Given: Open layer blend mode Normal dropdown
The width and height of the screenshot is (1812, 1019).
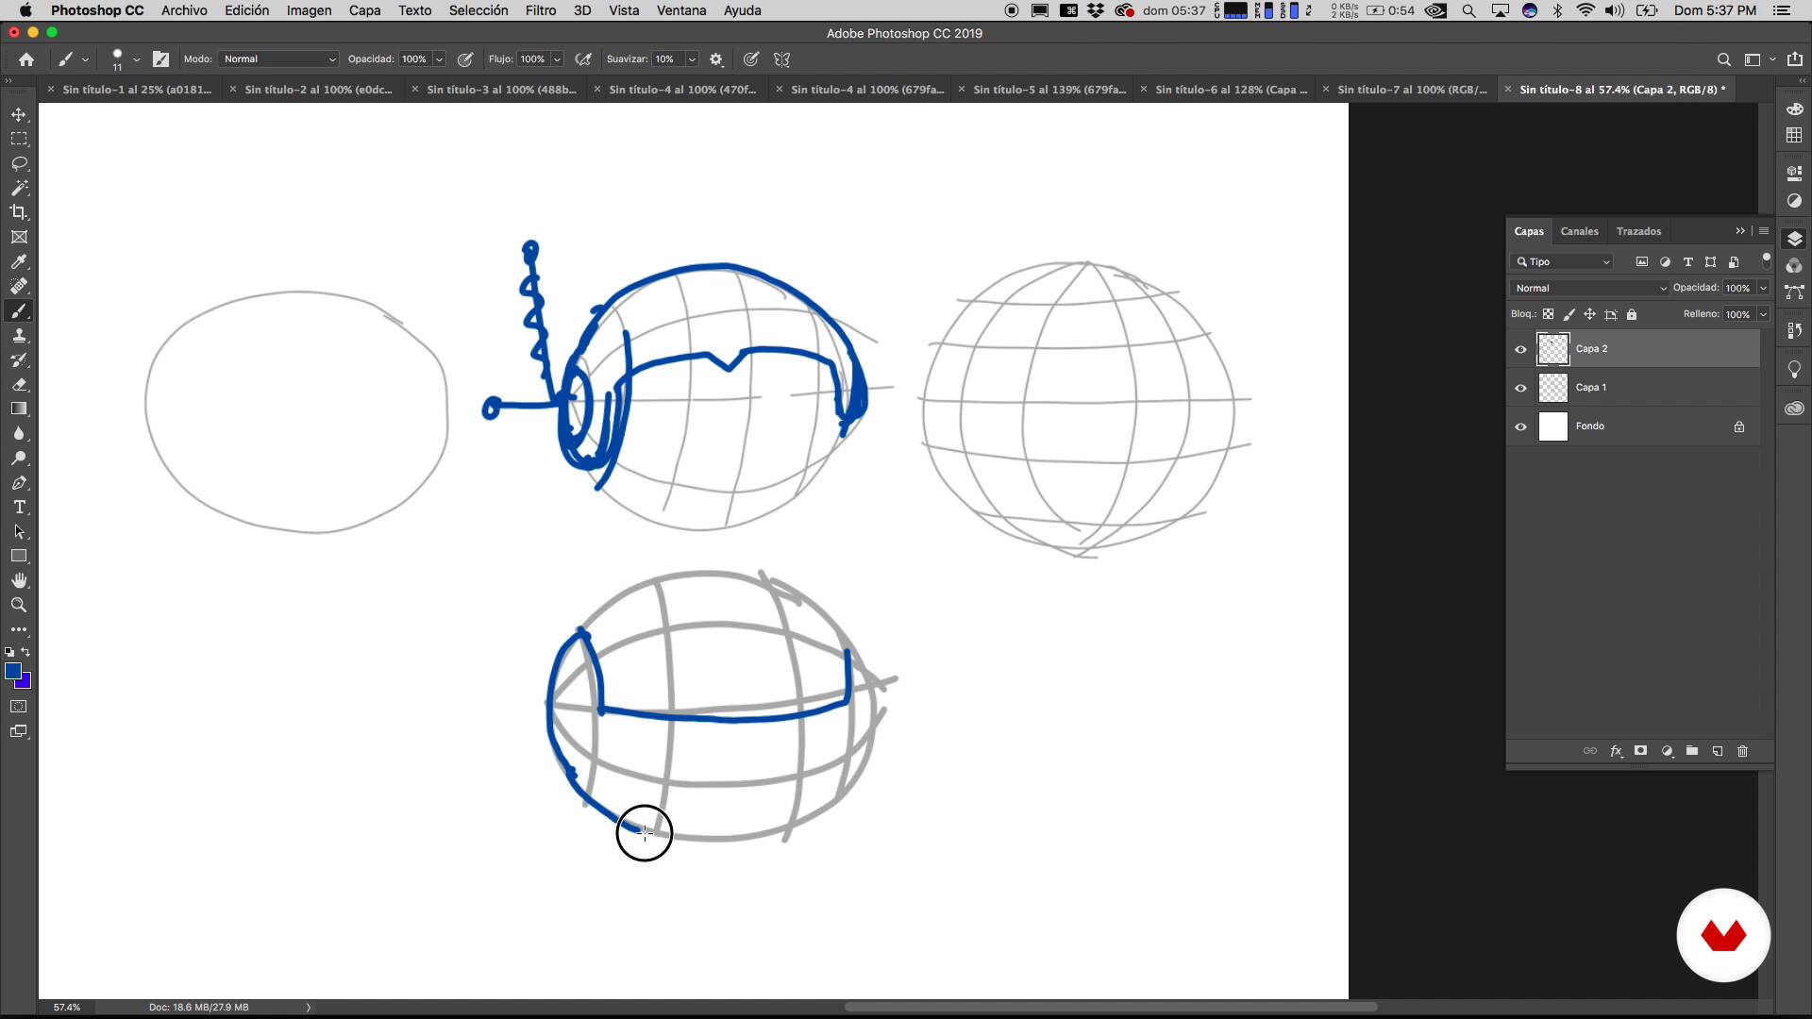Looking at the screenshot, I should tap(1590, 289).
